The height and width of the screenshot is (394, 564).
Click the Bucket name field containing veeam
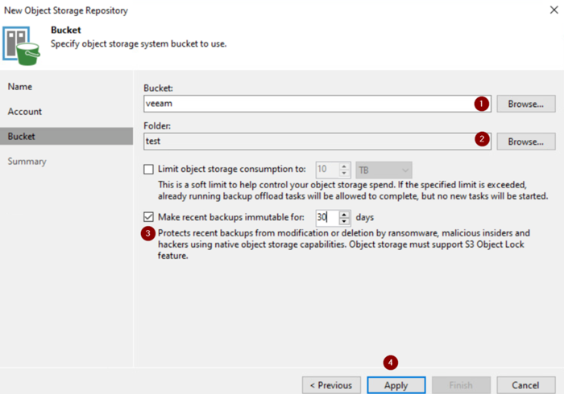[x=317, y=104]
